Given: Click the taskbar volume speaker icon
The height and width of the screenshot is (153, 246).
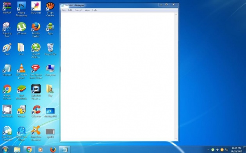Looking at the screenshot, I should tap(217, 150).
